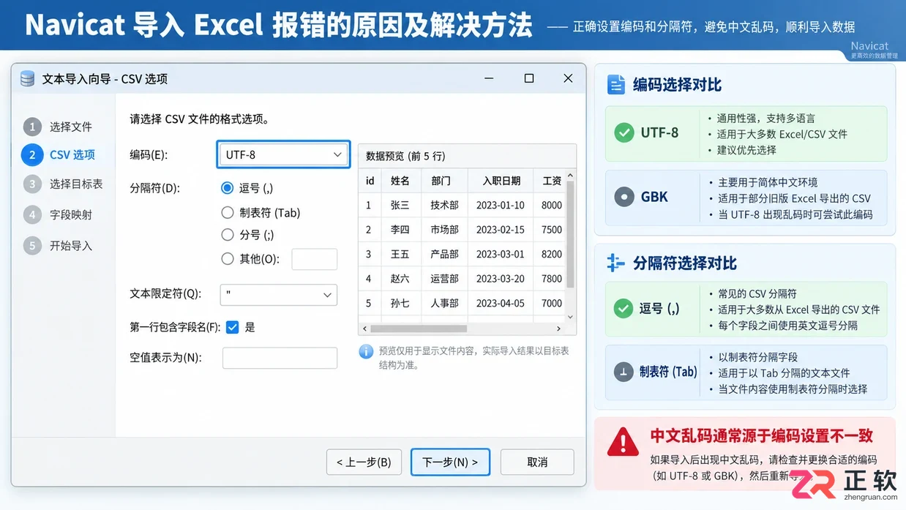Click the 空值表示为 input field

point(280,358)
